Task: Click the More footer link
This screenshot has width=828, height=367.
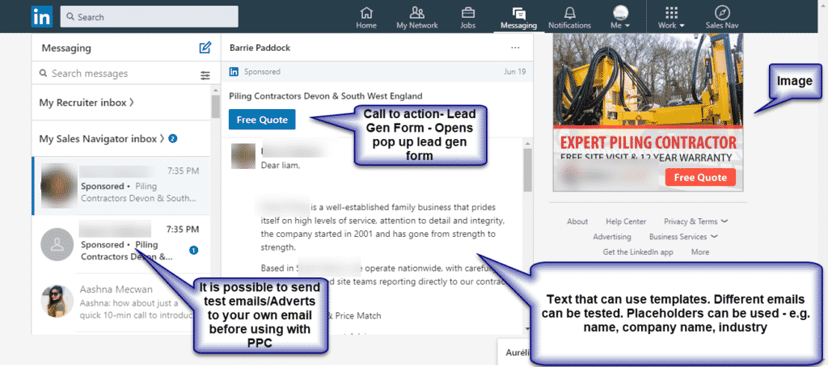Action: [x=700, y=252]
